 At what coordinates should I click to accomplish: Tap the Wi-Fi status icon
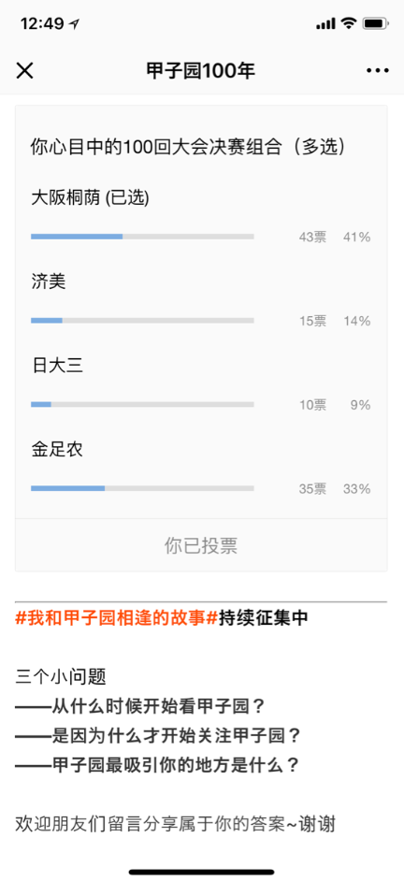point(350,23)
